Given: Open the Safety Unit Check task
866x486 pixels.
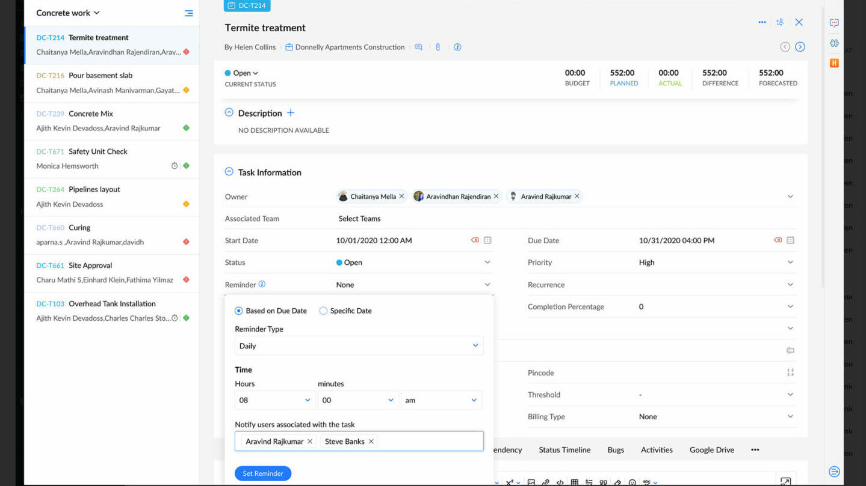Looking at the screenshot, I should (x=112, y=159).
